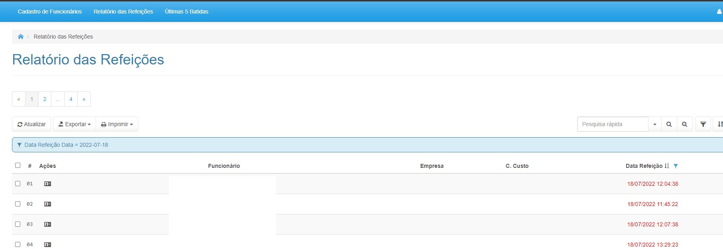The width and height of the screenshot is (723, 249).
Task: Go to Últimas 5 Batidas menu
Action: [x=186, y=12]
